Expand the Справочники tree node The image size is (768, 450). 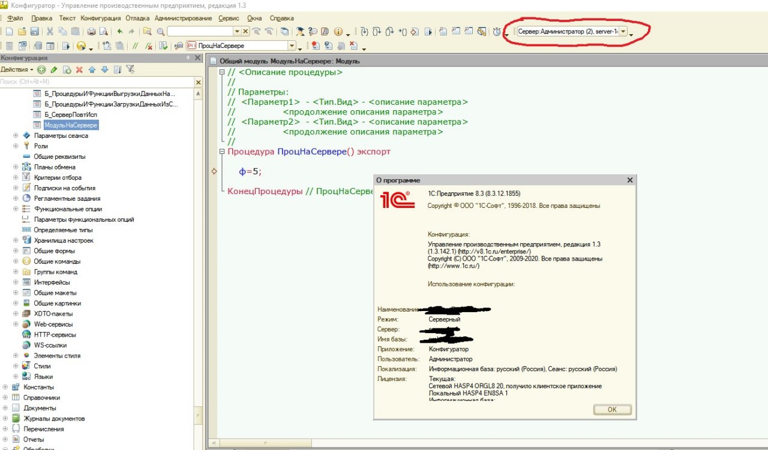click(5, 397)
